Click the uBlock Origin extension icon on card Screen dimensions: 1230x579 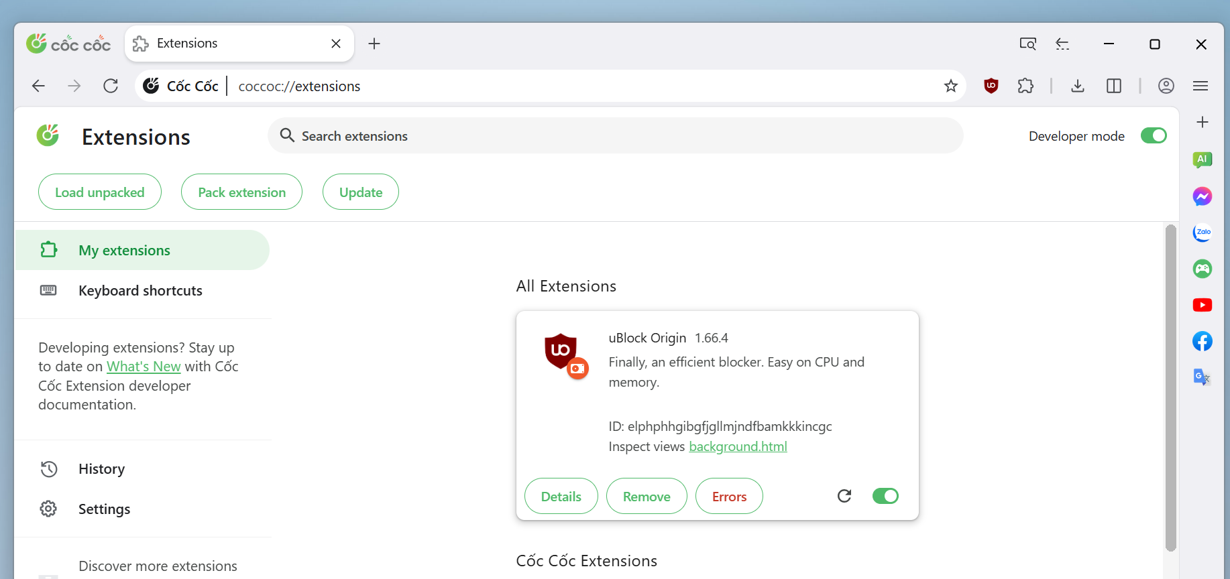point(566,355)
